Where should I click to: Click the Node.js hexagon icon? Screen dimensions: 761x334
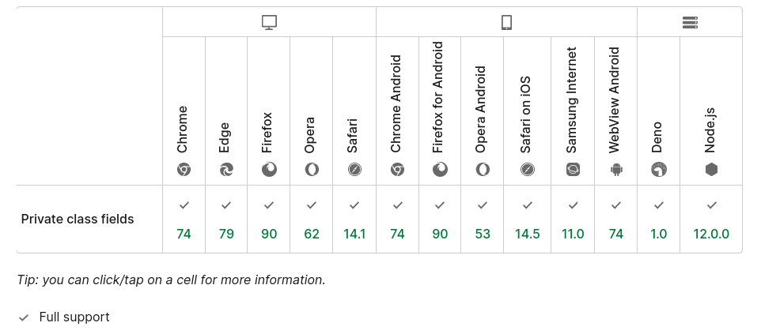point(711,169)
